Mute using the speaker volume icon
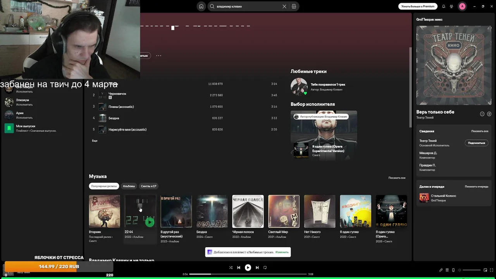This screenshot has width=496, height=279. point(460,270)
